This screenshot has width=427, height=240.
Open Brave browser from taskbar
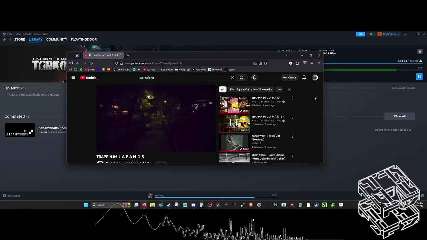pos(251,205)
